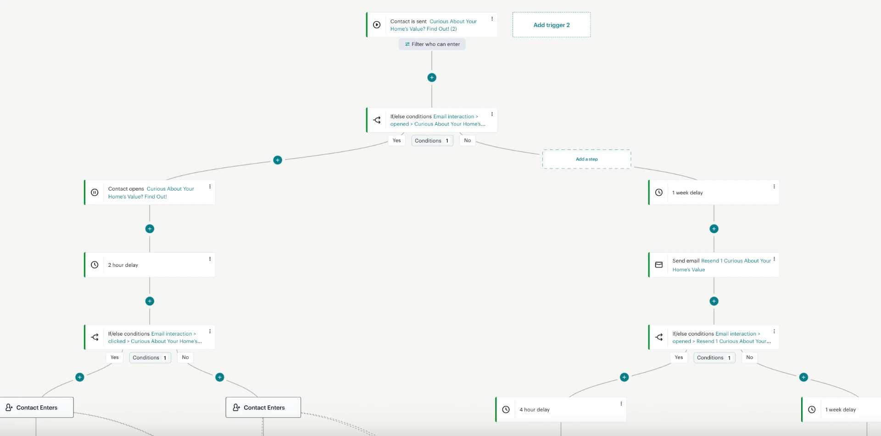Add a step below the upper 1 week delay
The image size is (881, 436).
[714, 229]
